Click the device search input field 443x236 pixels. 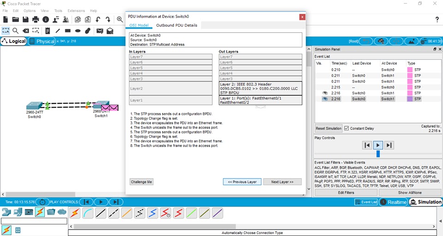click(34, 221)
